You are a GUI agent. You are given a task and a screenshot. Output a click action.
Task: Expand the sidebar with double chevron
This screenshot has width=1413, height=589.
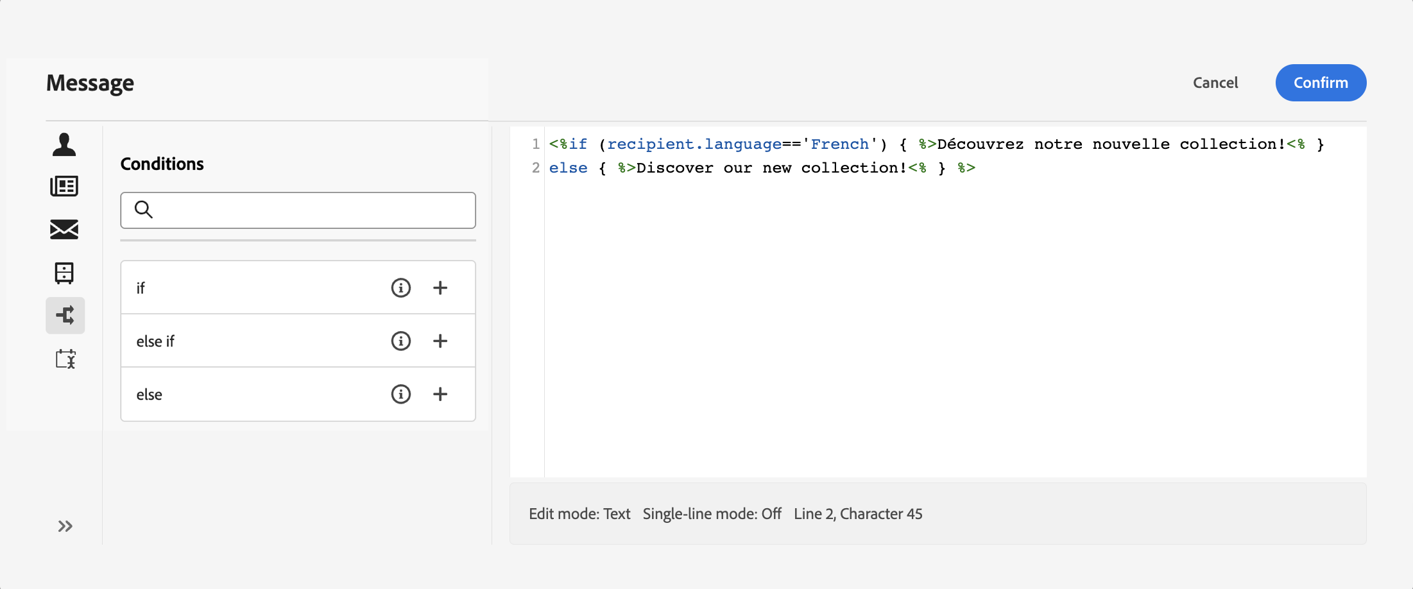tap(65, 527)
